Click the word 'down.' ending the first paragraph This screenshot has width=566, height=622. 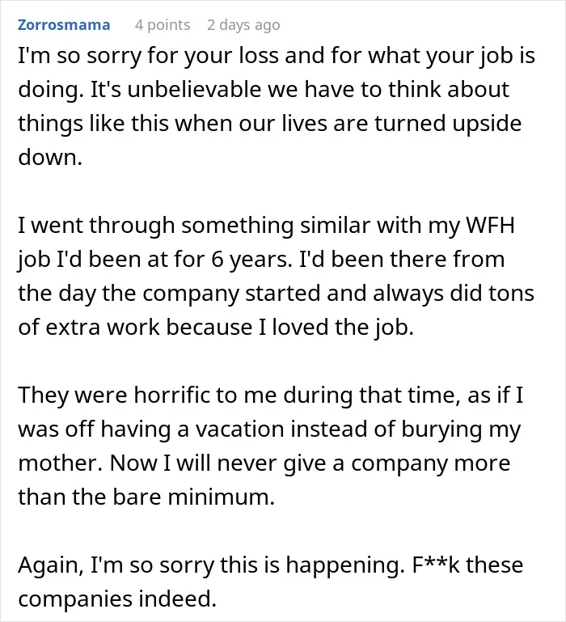[50, 157]
